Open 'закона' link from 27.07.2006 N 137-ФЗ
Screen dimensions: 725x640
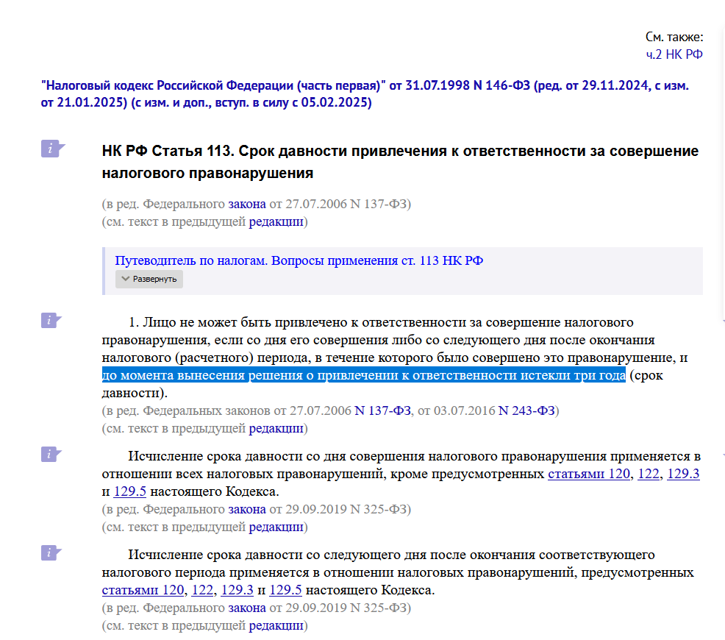(247, 204)
